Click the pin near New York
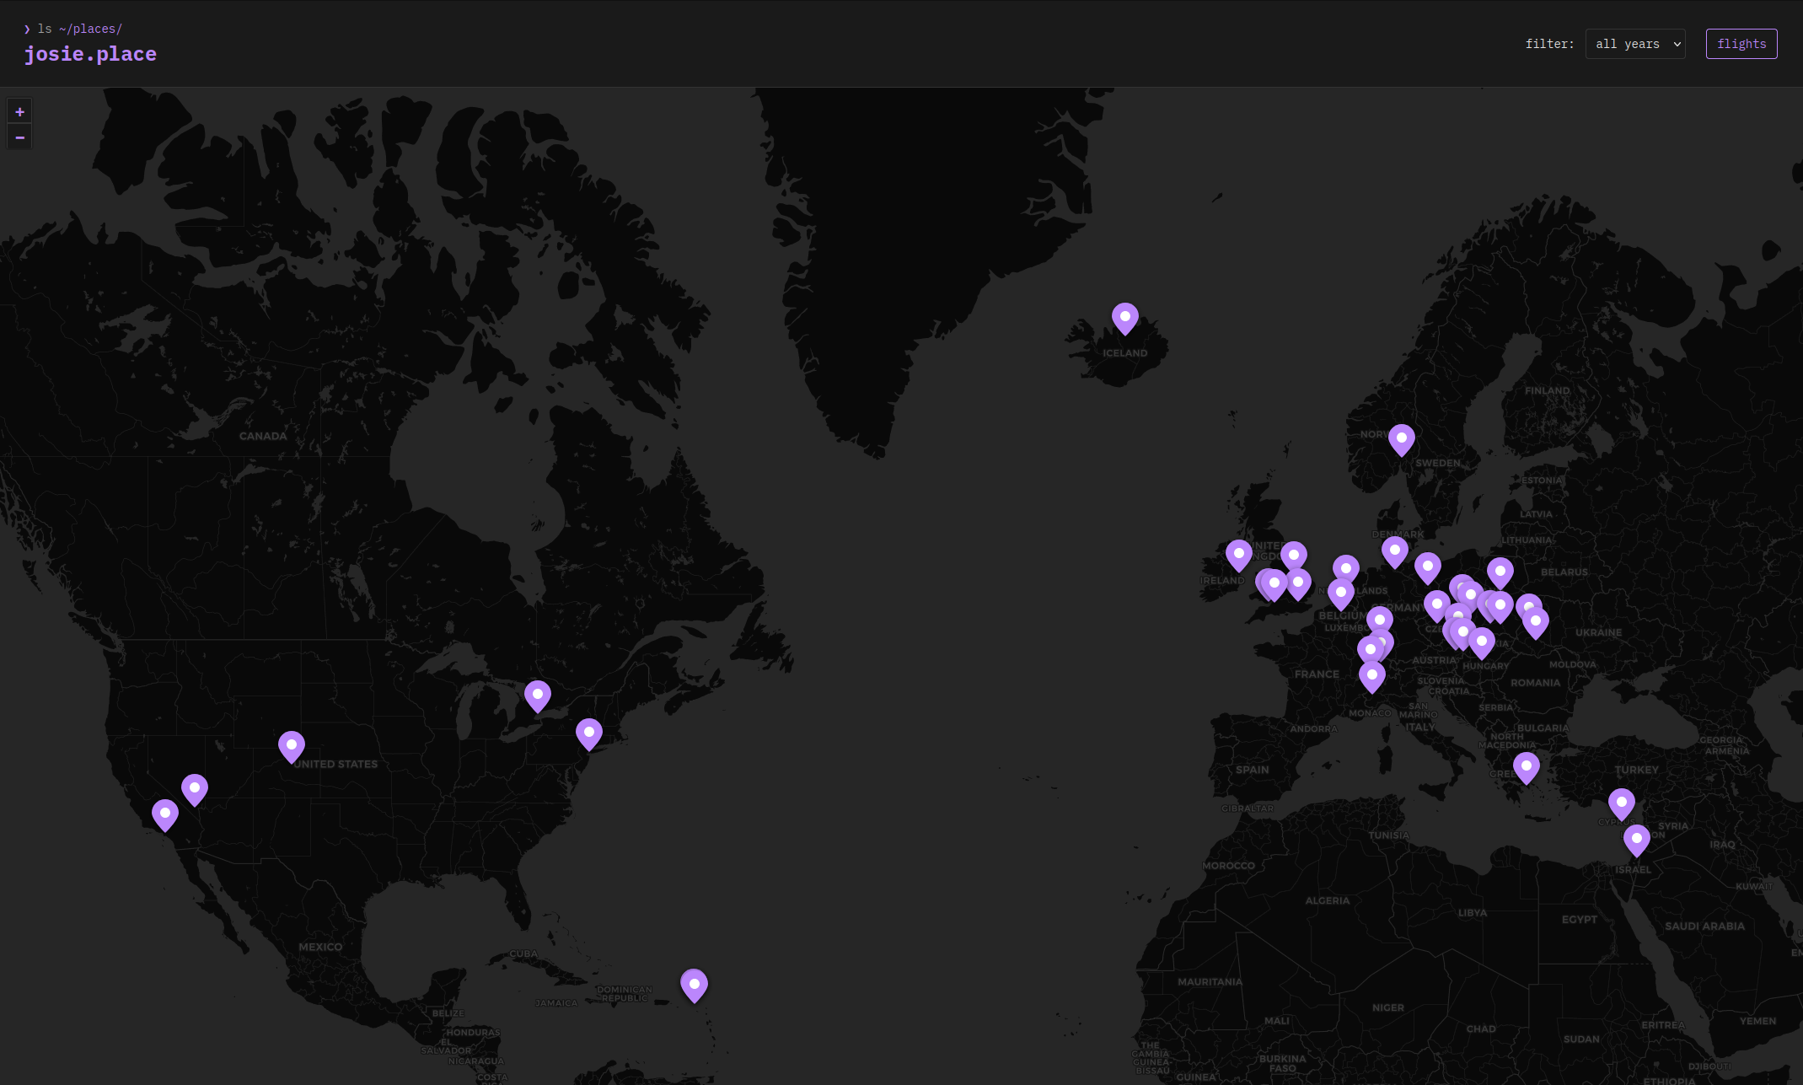 pyautogui.click(x=588, y=733)
